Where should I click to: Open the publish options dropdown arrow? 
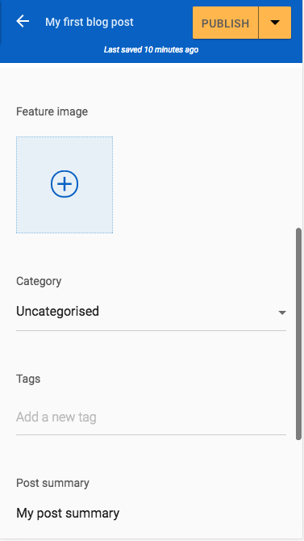[275, 23]
